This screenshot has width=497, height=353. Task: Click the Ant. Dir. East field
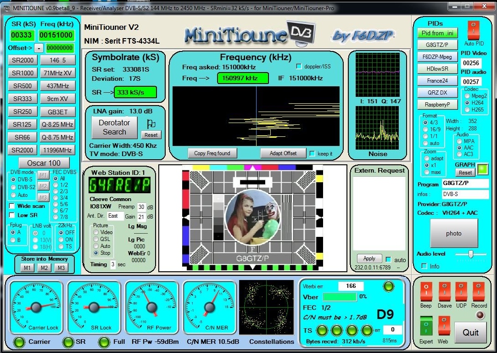pos(115,216)
